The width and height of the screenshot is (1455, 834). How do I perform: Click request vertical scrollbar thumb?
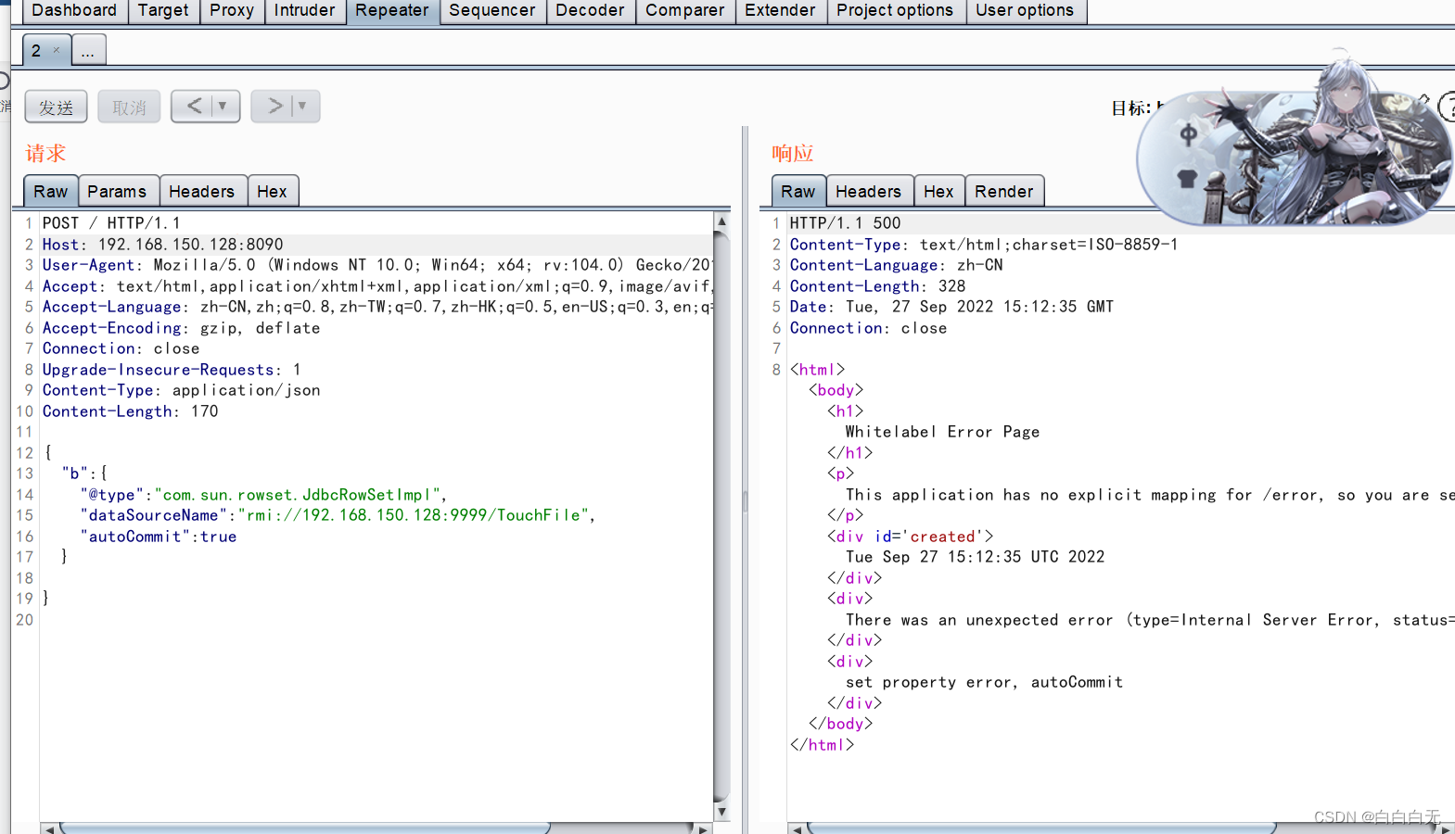pyautogui.click(x=721, y=514)
